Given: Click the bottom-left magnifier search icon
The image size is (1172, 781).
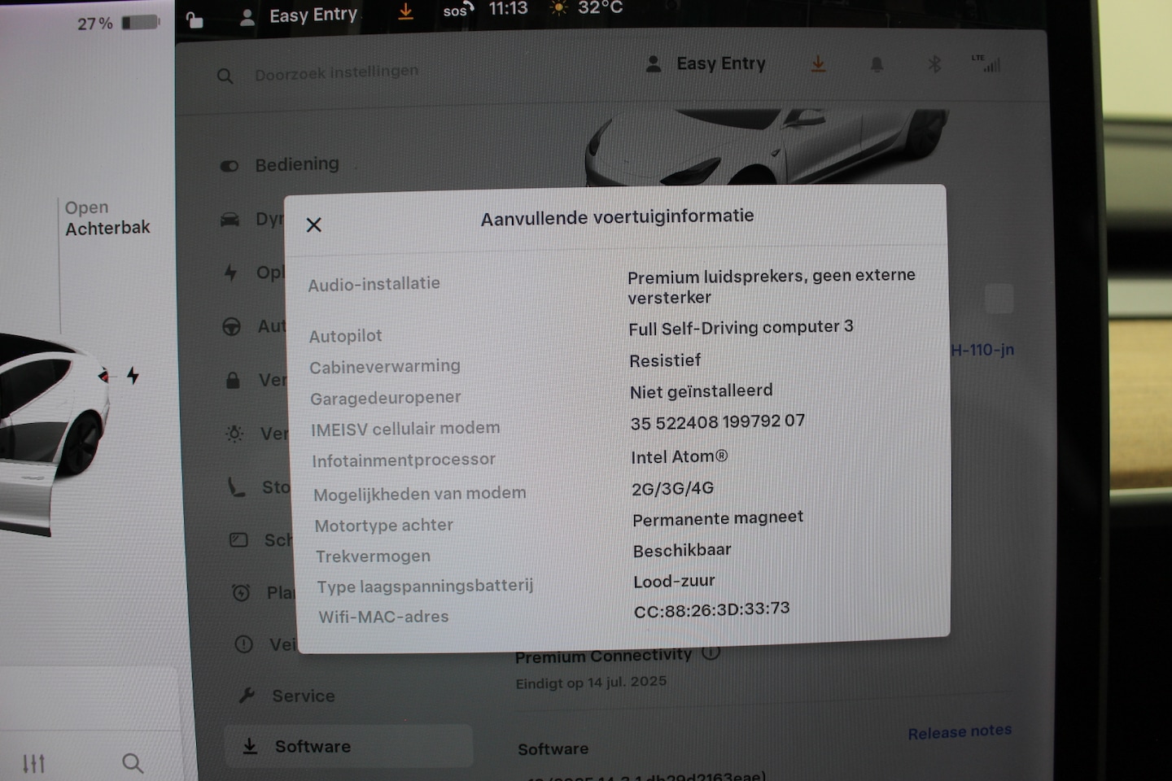Looking at the screenshot, I should 133,763.
